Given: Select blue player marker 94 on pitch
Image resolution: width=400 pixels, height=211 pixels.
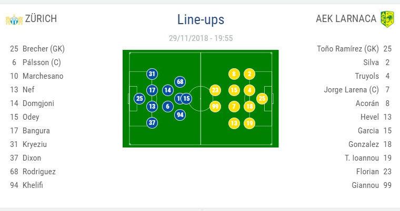Looking at the screenshot, I should click(180, 115).
